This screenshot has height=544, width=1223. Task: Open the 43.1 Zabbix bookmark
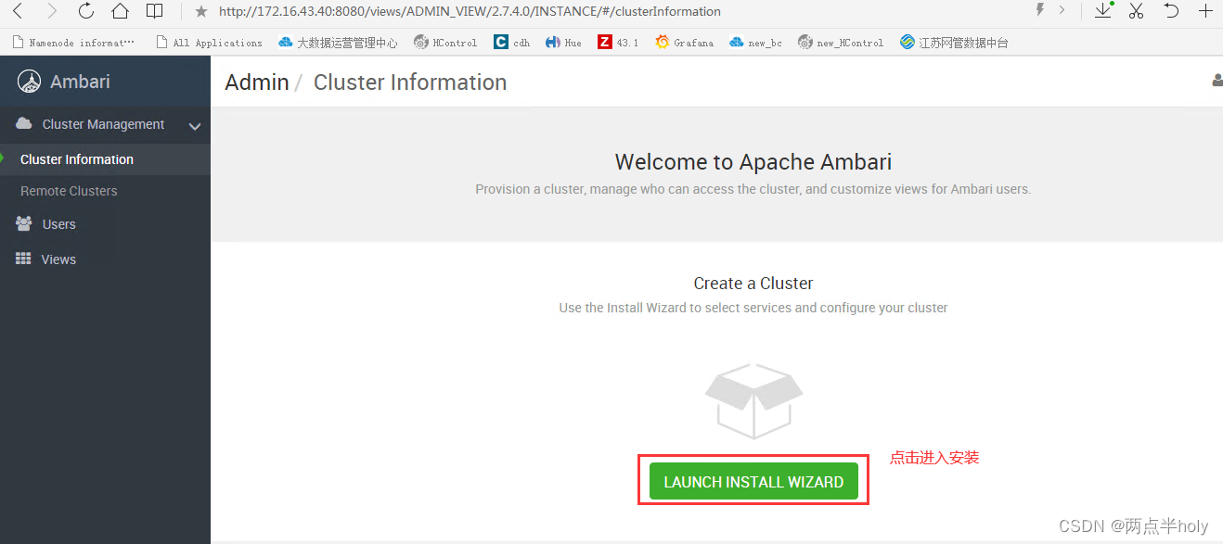tap(618, 43)
